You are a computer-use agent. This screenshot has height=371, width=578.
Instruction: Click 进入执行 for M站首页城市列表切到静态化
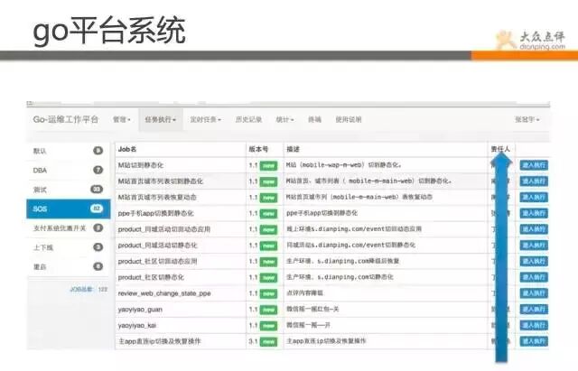coord(534,181)
